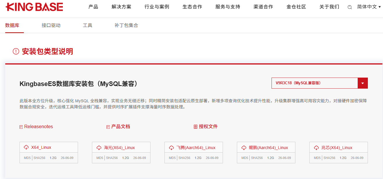Click the X64_Linux cloud download icon
This screenshot has height=179, width=383.
coord(26,148)
